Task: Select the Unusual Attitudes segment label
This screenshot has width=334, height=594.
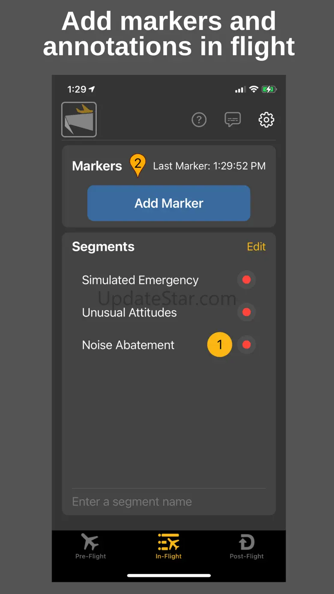Action: (x=129, y=313)
